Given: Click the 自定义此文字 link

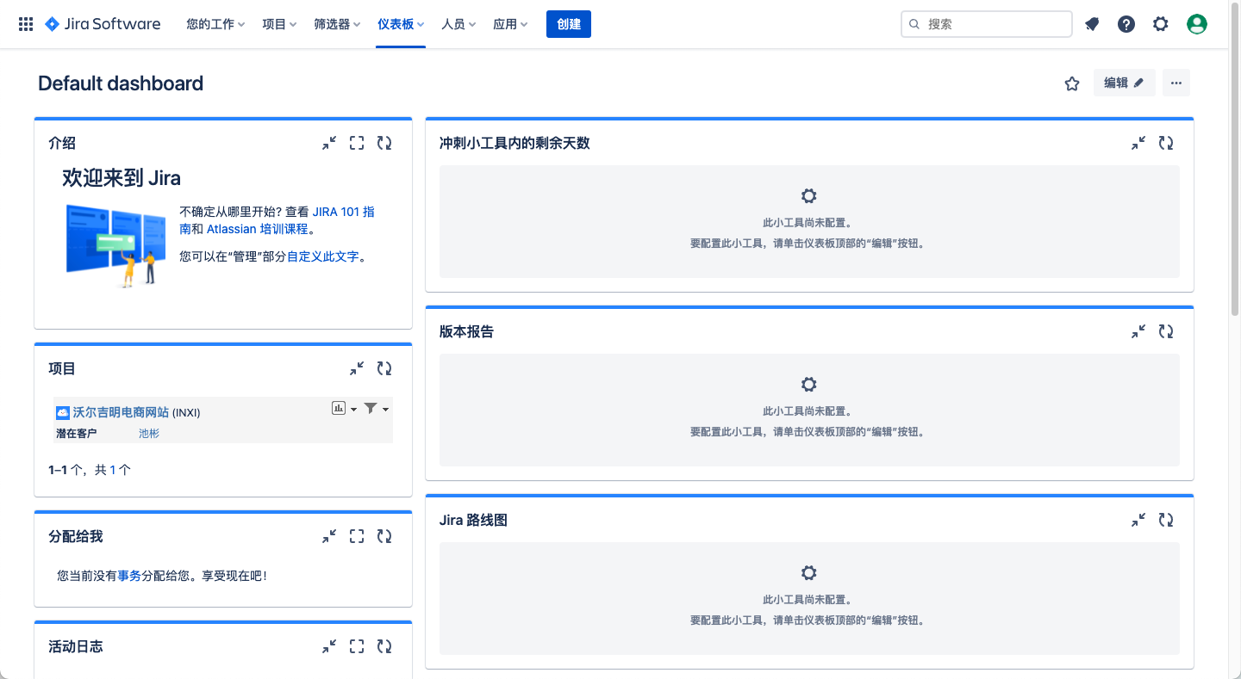Looking at the screenshot, I should point(322,256).
